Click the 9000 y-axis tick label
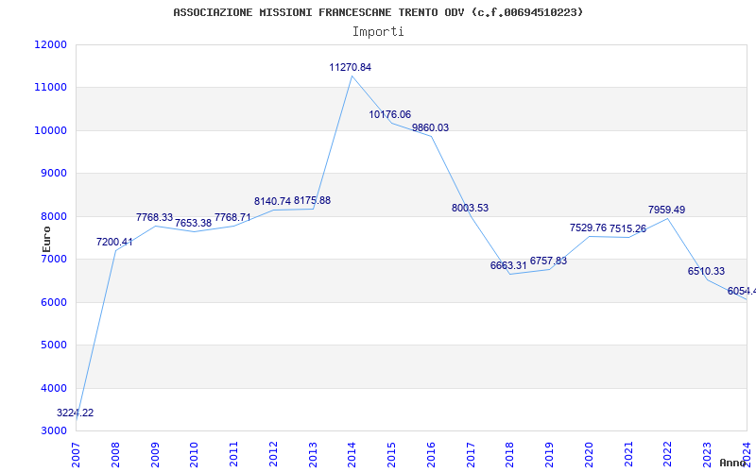 click(x=53, y=174)
